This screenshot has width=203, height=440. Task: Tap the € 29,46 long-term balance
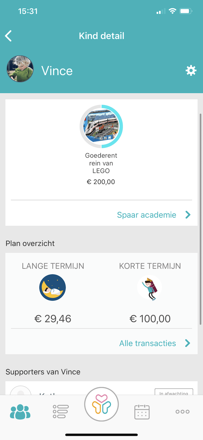pos(53,319)
